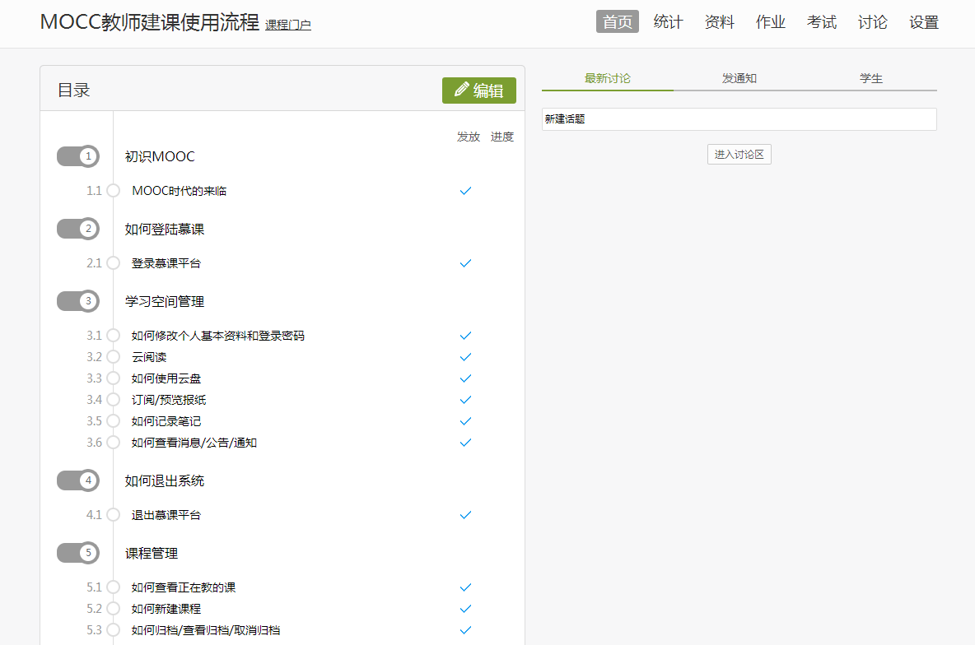Open chapter title 学习空间管理
The width and height of the screenshot is (975, 645).
click(x=164, y=301)
